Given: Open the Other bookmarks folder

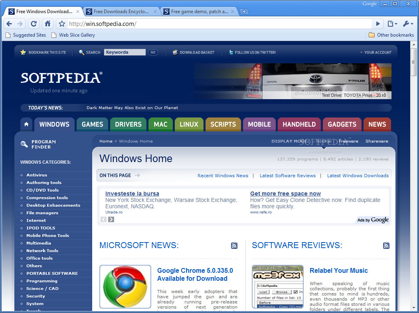Looking at the screenshot, I should point(391,35).
